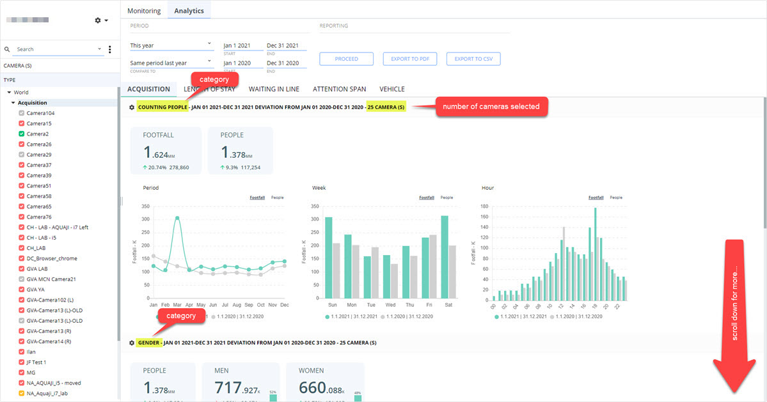Click the Jan 1 2021 start date field
This screenshot has width=767, height=402.
coord(243,45)
